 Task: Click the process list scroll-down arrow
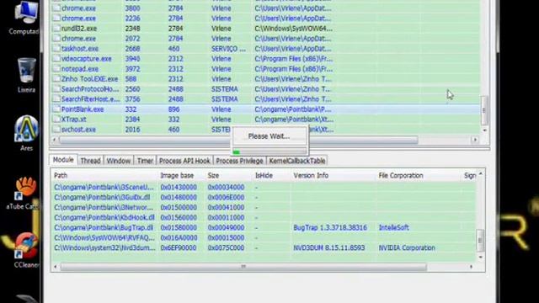click(x=484, y=130)
